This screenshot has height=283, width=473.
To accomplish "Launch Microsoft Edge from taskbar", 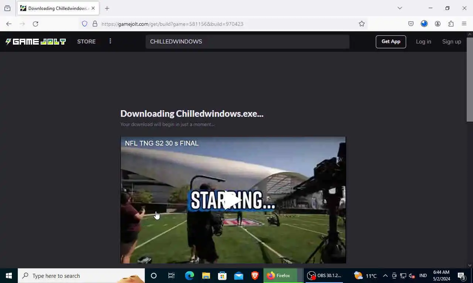I will 190,276.
